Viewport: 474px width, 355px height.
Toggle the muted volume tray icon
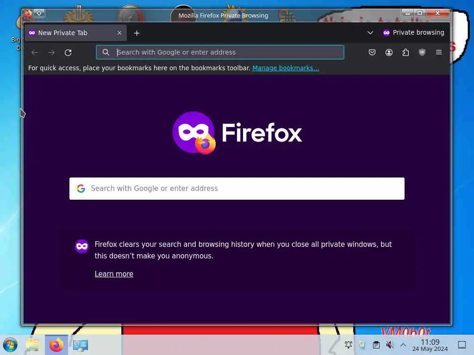point(390,345)
